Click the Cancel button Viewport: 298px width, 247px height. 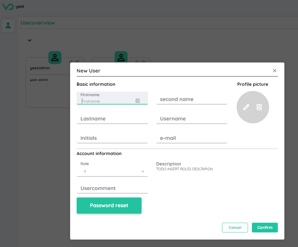tap(235, 228)
